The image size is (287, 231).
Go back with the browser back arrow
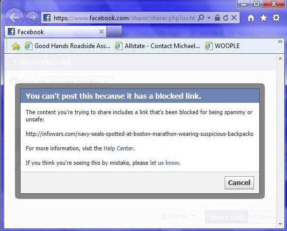[14, 18]
